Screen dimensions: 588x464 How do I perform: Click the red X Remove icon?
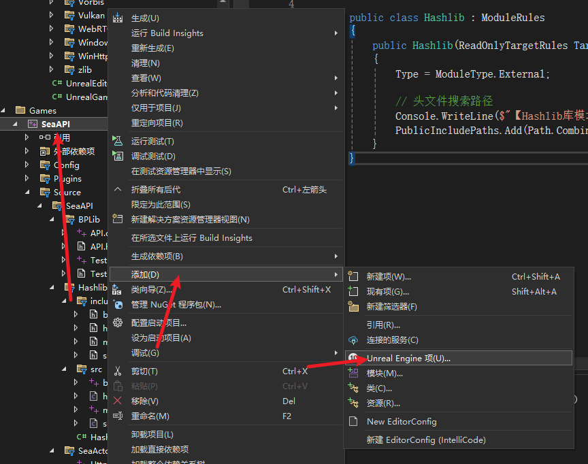(x=117, y=401)
